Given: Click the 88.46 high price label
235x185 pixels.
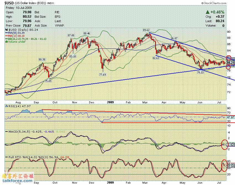Looking at the screenshot, I should (x=87, y=33).
